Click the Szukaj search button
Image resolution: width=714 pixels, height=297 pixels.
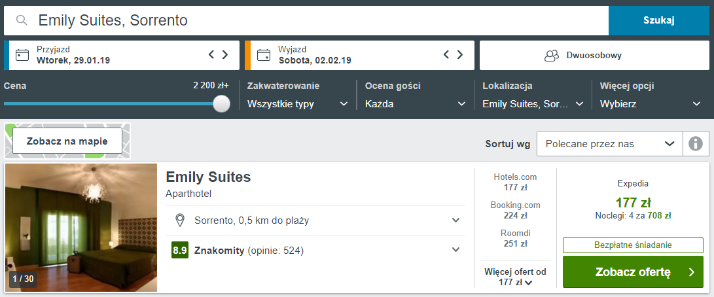tap(659, 20)
